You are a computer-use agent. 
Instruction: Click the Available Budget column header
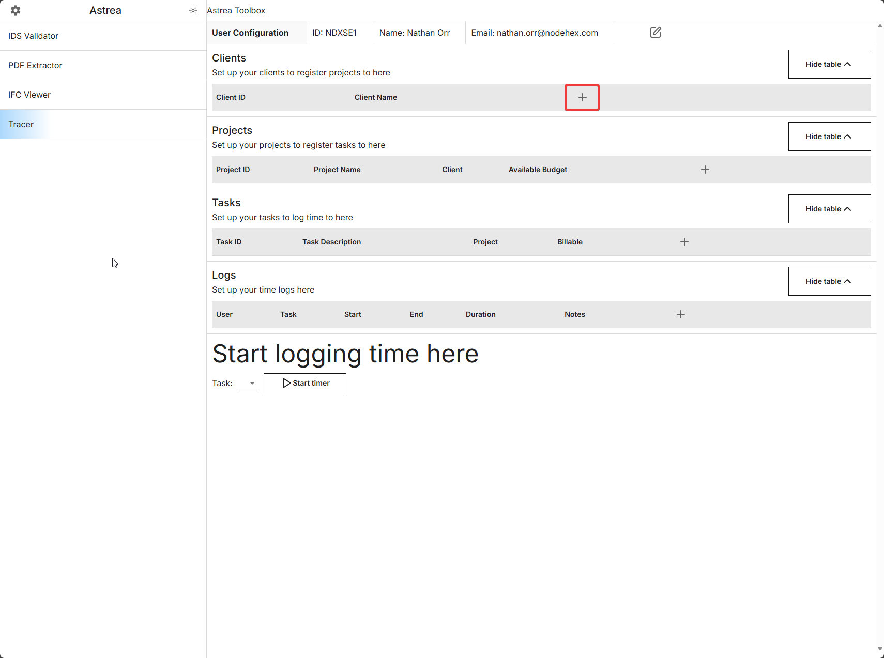[538, 170]
